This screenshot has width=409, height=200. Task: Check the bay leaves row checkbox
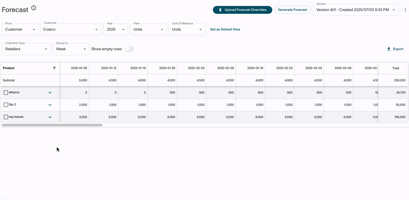tap(6, 117)
